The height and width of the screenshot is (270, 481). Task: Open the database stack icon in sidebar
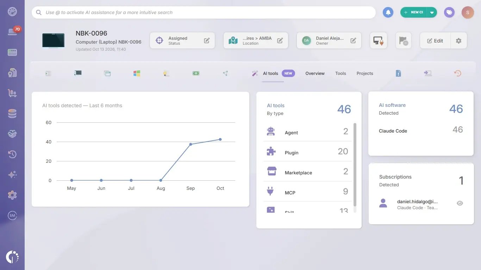click(12, 114)
